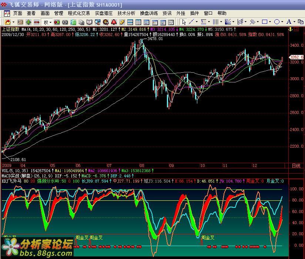Screen dimensions: 305x259
Task: Click the RSI indicator toolbar icon
Action: [20, 22]
